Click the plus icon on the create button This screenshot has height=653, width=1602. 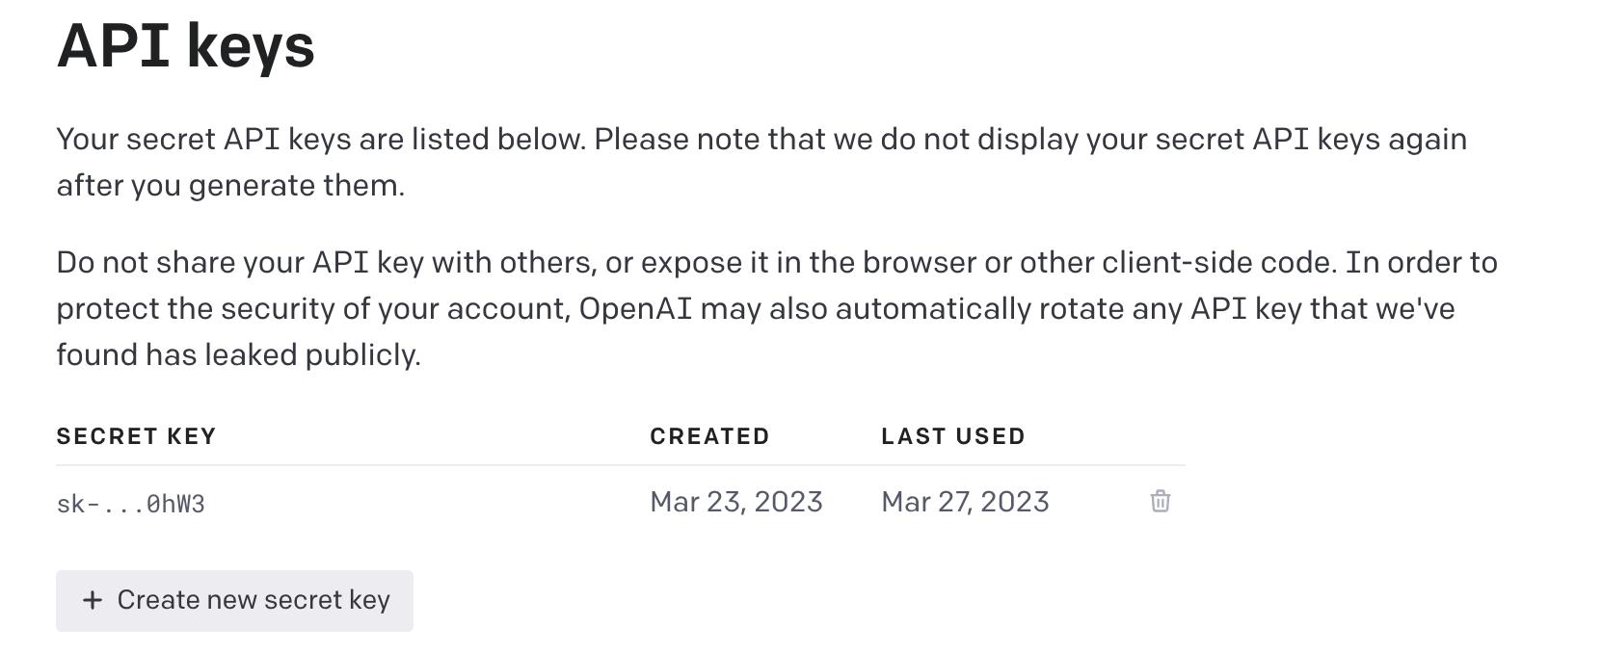coord(93,600)
